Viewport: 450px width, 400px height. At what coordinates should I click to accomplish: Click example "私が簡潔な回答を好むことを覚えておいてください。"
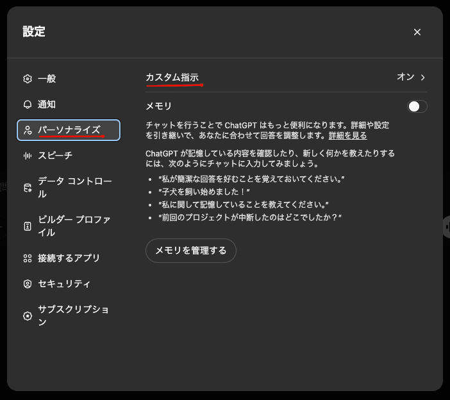click(251, 179)
